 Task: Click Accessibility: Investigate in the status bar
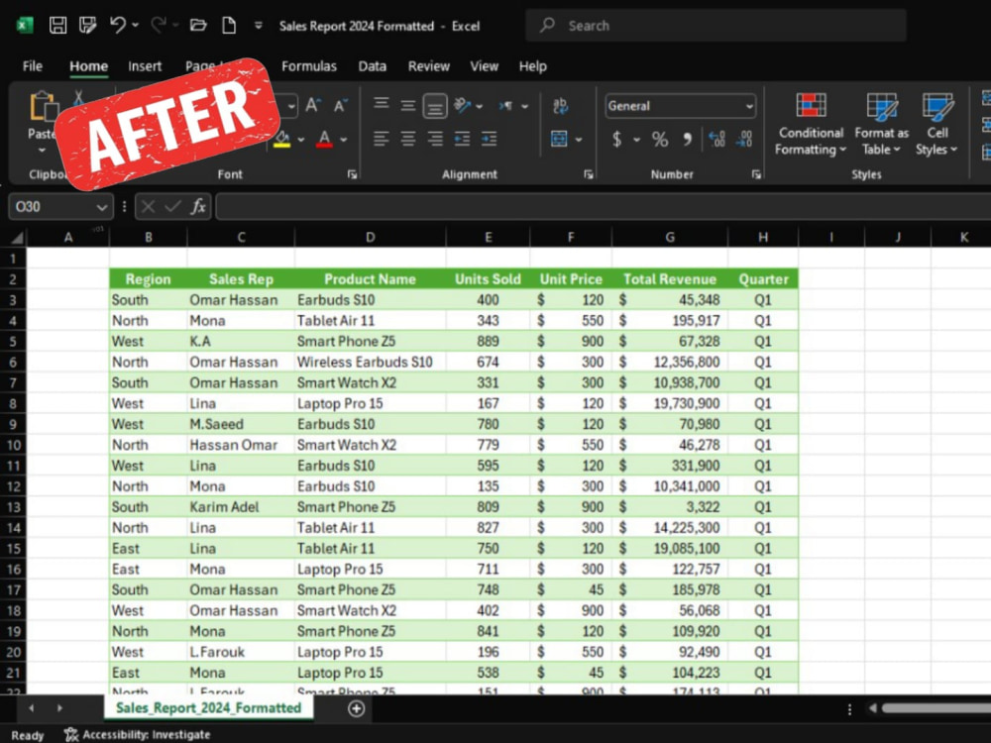138,735
